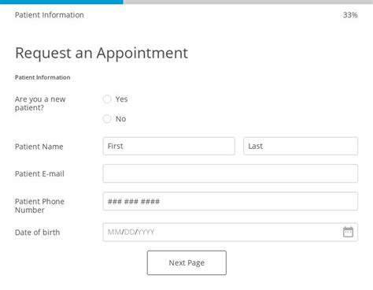Image resolution: width=373 pixels, height=290 pixels.
Task: Click the YYYY year part of birth date
Action: click(x=146, y=232)
